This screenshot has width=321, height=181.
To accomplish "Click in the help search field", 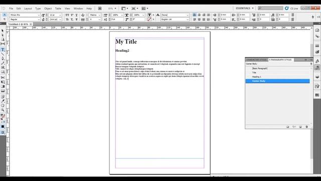I will pos(271,8).
